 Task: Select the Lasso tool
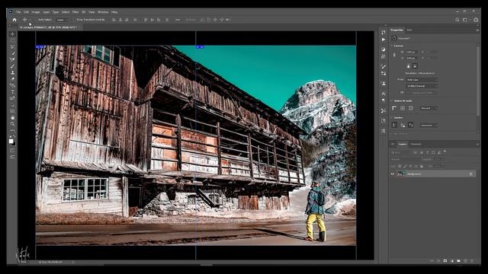point(12,46)
